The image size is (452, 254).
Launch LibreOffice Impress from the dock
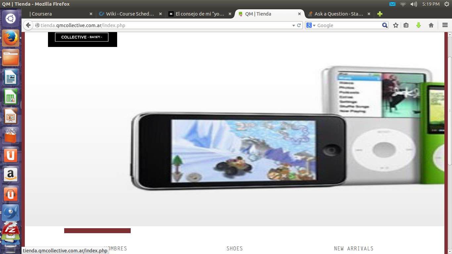11,116
